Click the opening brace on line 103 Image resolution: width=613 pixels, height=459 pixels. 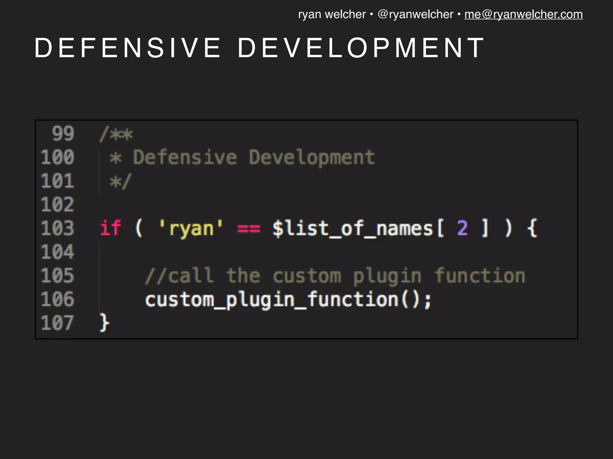click(x=532, y=228)
